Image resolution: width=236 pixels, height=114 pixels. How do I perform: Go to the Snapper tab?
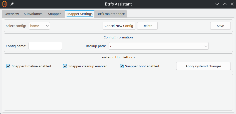tap(55, 14)
